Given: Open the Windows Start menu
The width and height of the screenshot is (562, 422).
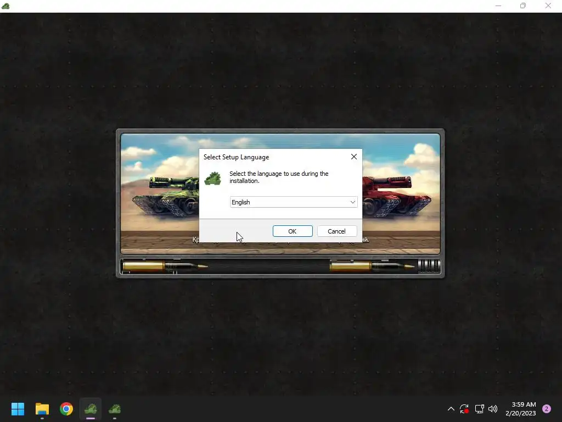Looking at the screenshot, I should point(18,409).
